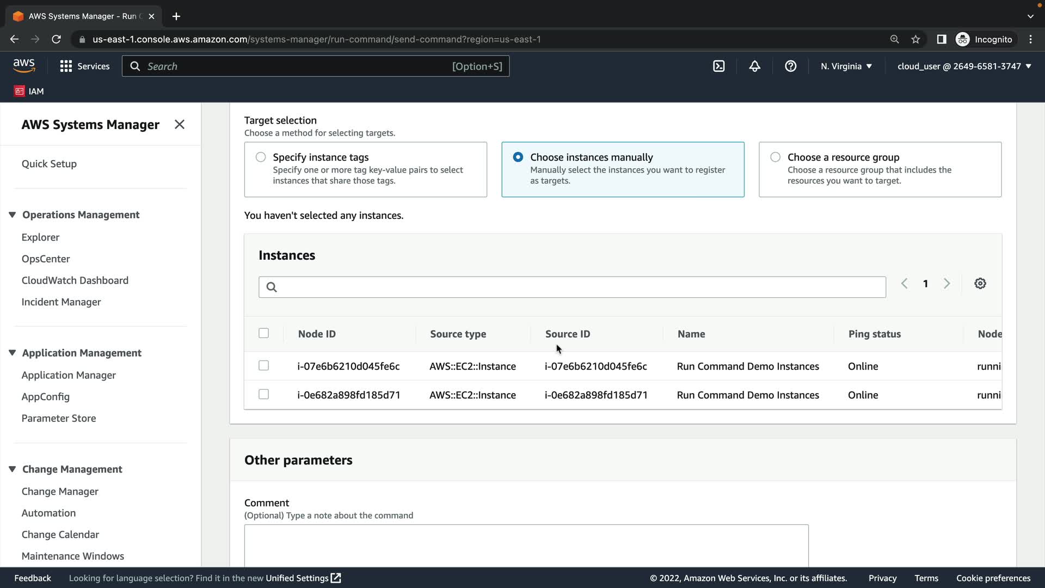Screen dimensions: 1045x588
Task: Select the Specify instance tags option
Action: pyautogui.click(x=261, y=157)
